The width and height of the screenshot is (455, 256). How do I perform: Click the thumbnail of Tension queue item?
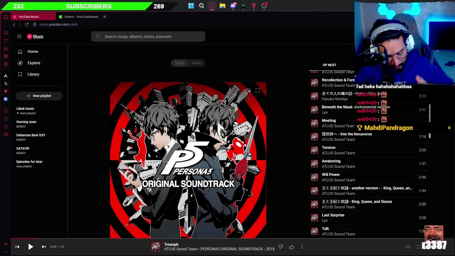coord(314,150)
